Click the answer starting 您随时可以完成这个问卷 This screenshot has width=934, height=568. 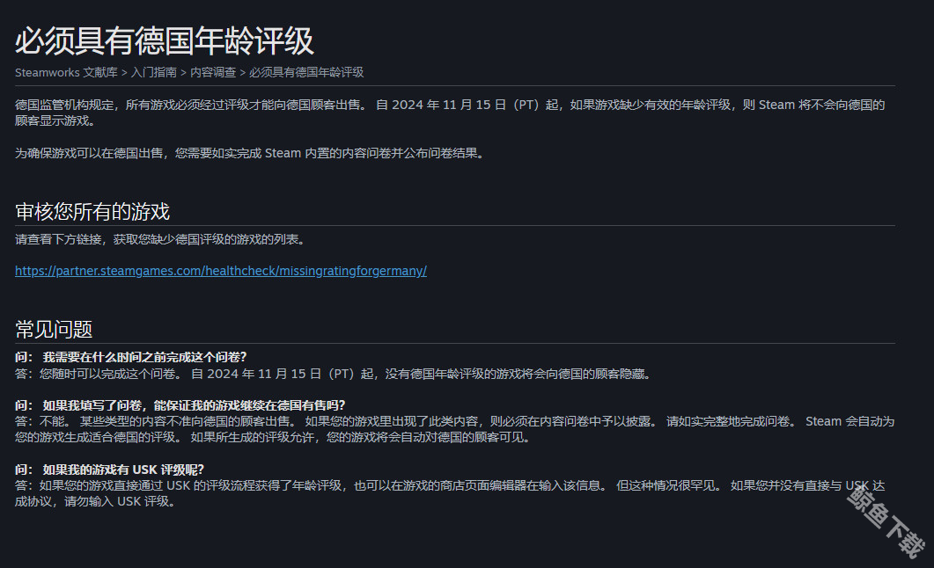[343, 374]
